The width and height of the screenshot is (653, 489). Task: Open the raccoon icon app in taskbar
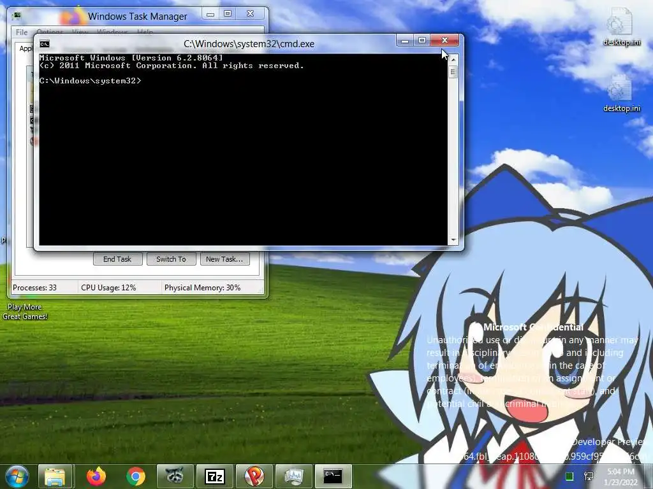pos(175,476)
